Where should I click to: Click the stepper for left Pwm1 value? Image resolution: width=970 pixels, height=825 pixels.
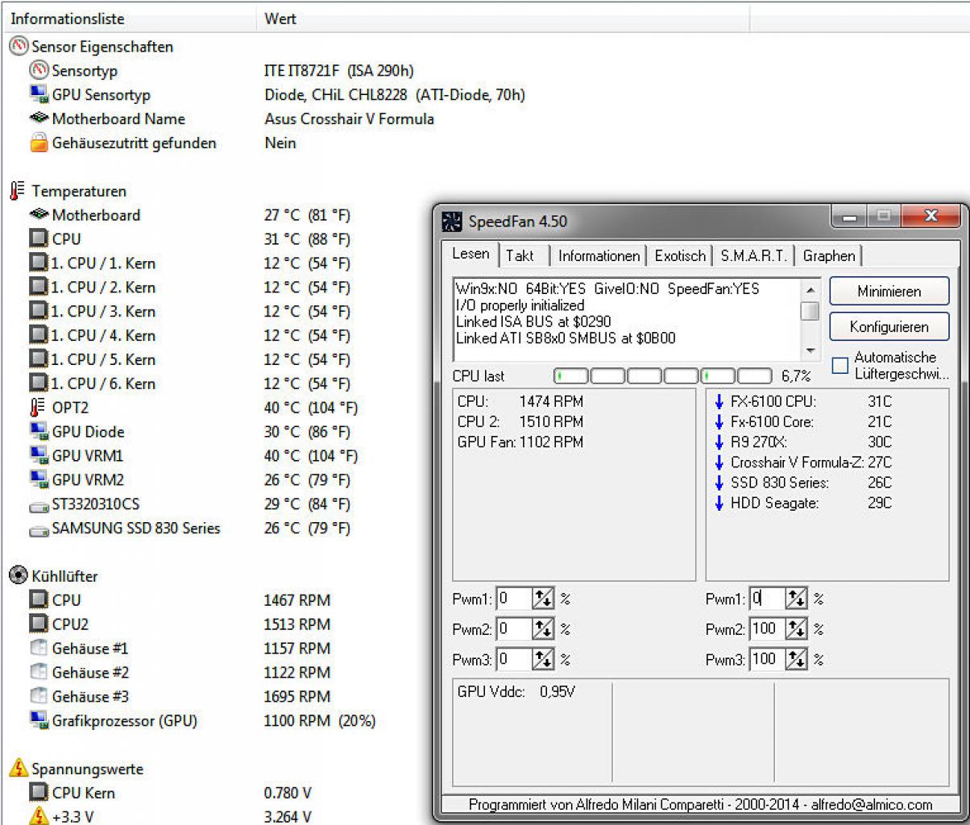544,599
